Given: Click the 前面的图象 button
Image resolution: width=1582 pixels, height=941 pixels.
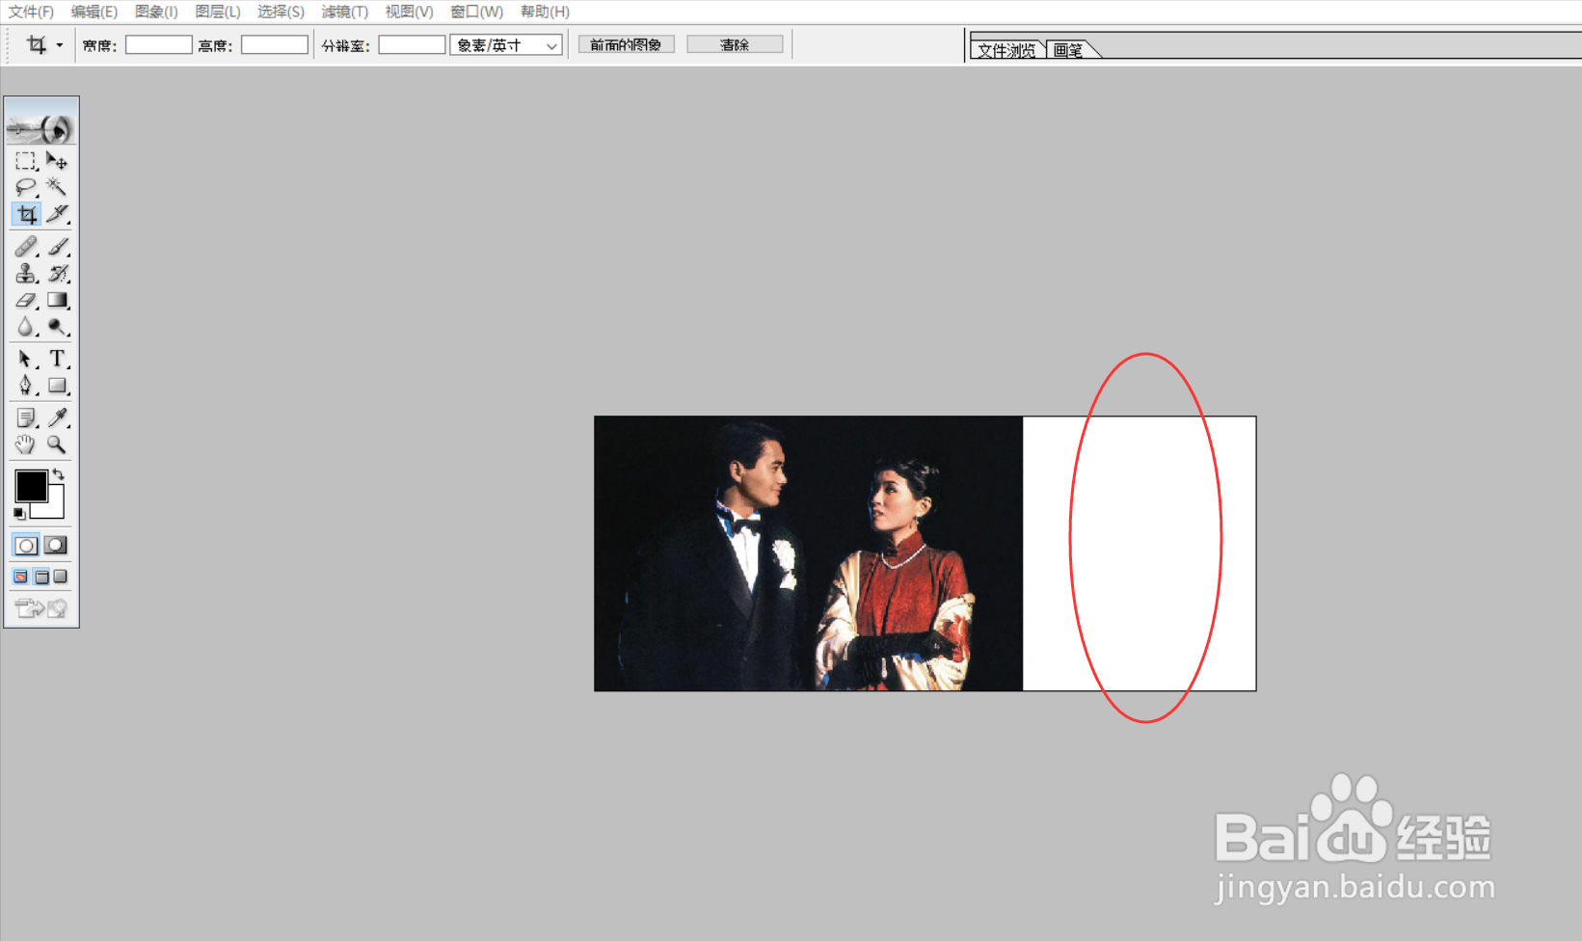Looking at the screenshot, I should coord(626,45).
